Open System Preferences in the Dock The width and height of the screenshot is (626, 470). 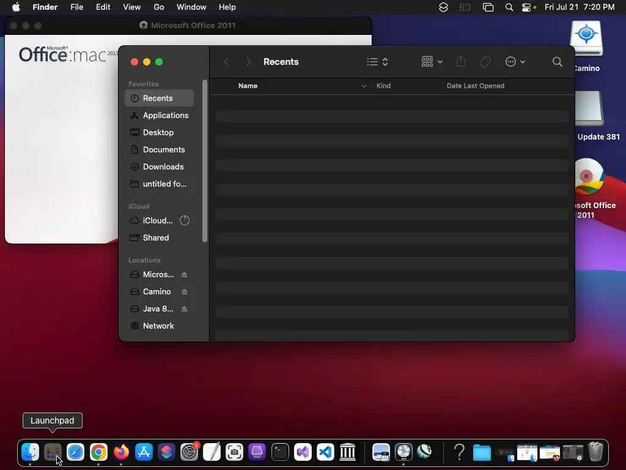click(x=190, y=452)
